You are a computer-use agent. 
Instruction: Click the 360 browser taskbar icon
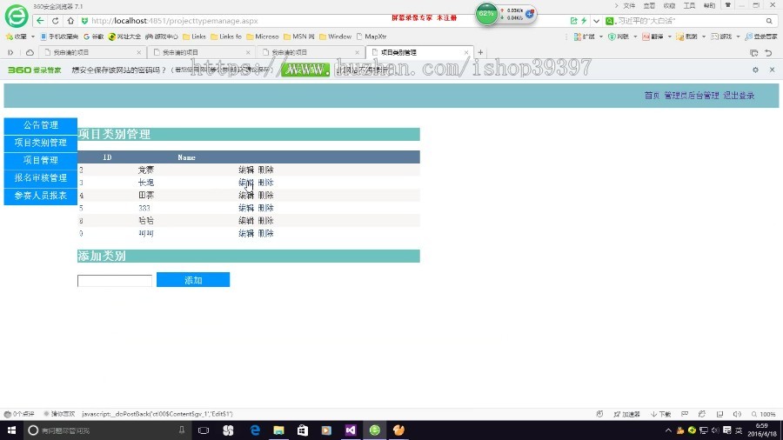coord(374,430)
